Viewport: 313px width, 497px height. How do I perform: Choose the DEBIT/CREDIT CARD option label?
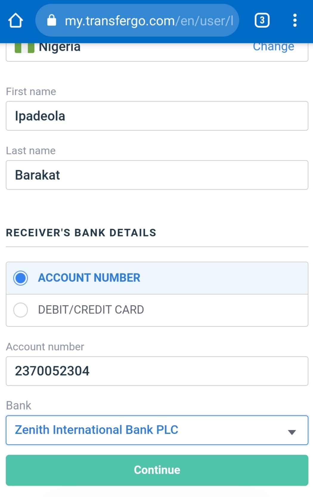pyautogui.click(x=91, y=310)
